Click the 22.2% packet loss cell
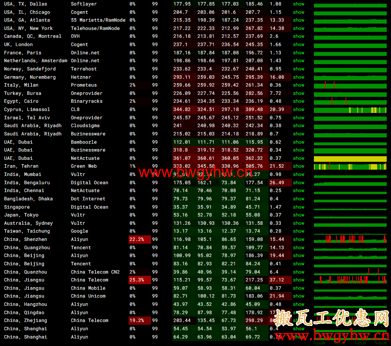Screen dimensions: 391x346 140,239
